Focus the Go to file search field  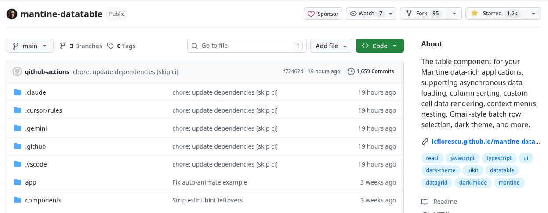[247, 46]
